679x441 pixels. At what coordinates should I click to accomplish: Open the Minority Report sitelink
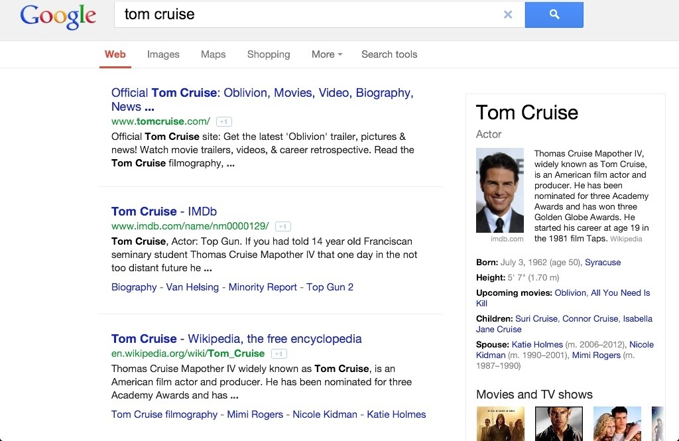pos(263,287)
